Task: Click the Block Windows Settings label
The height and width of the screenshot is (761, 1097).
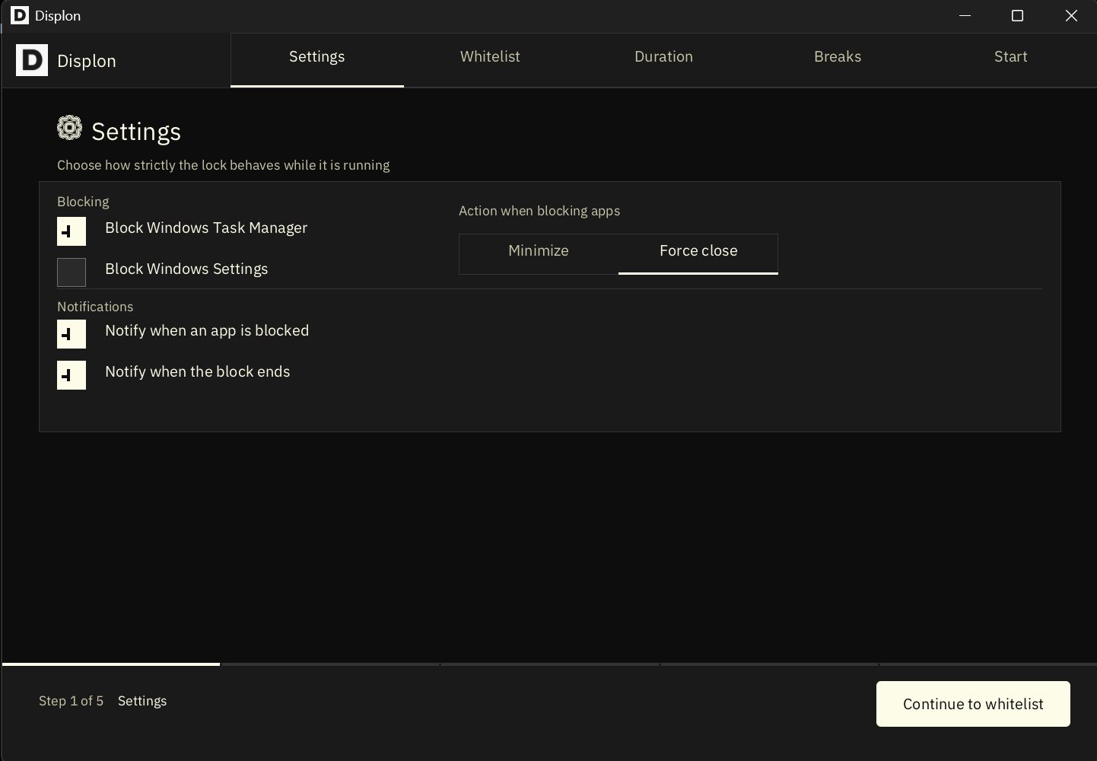Action: 186,269
